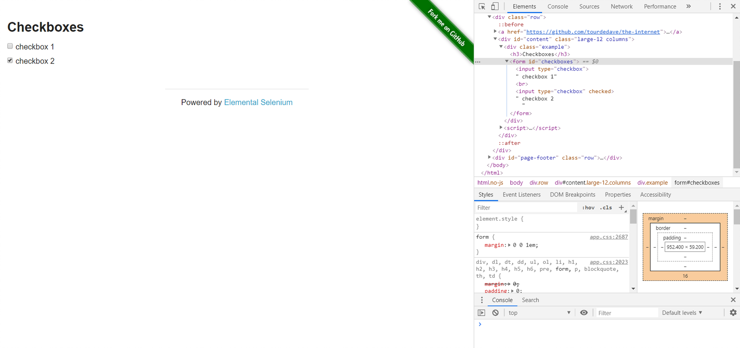This screenshot has height=348, width=740.
Task: Open the Properties pane tab
Action: click(618, 195)
